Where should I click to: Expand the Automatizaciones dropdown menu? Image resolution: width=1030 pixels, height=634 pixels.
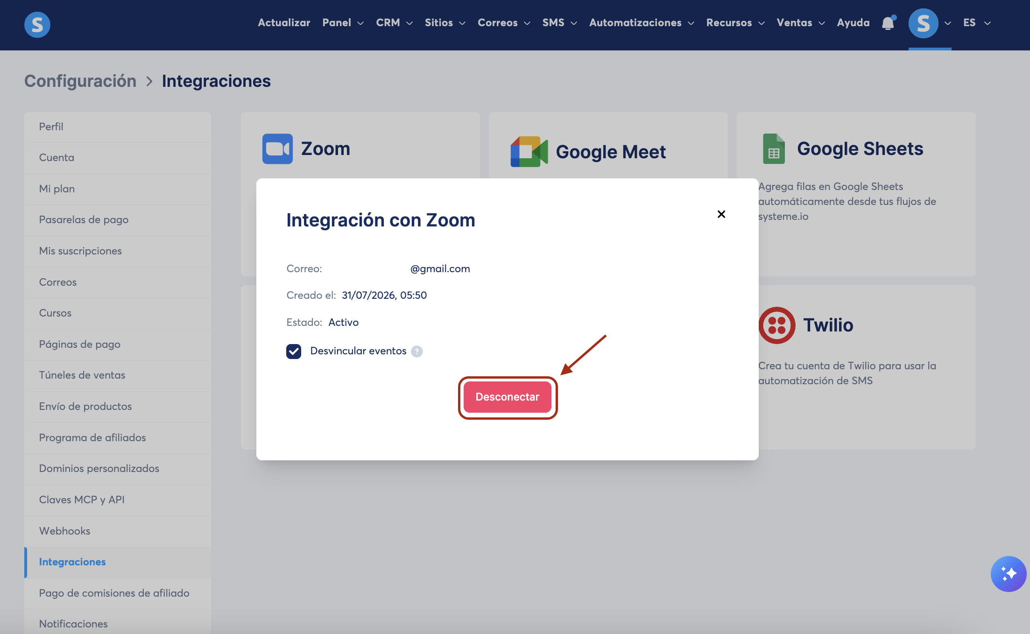[x=642, y=23]
